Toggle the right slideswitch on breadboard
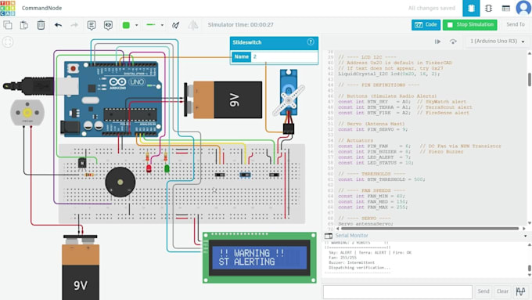This screenshot has width=532, height=300. pos(274,175)
